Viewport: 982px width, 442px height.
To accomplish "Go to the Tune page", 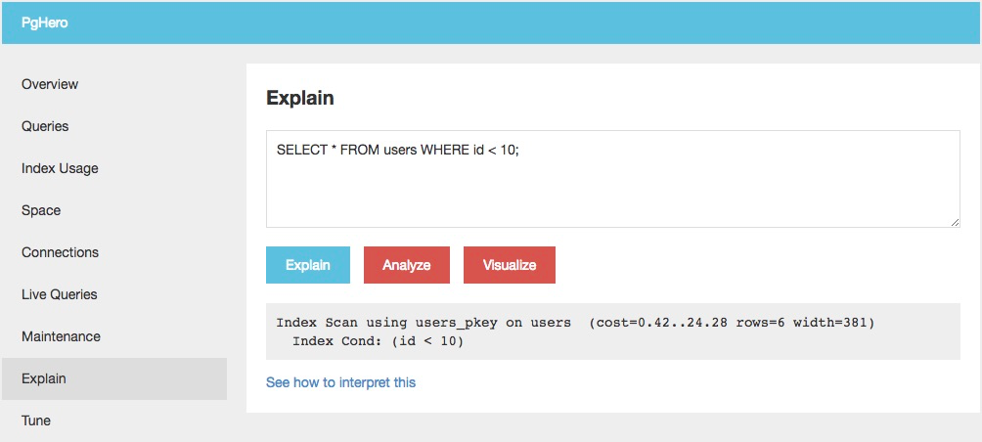I will [x=36, y=420].
